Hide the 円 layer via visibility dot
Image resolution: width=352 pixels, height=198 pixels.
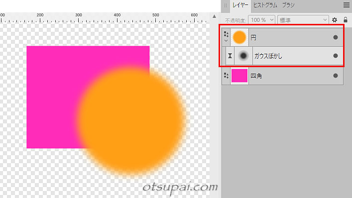[x=336, y=37]
